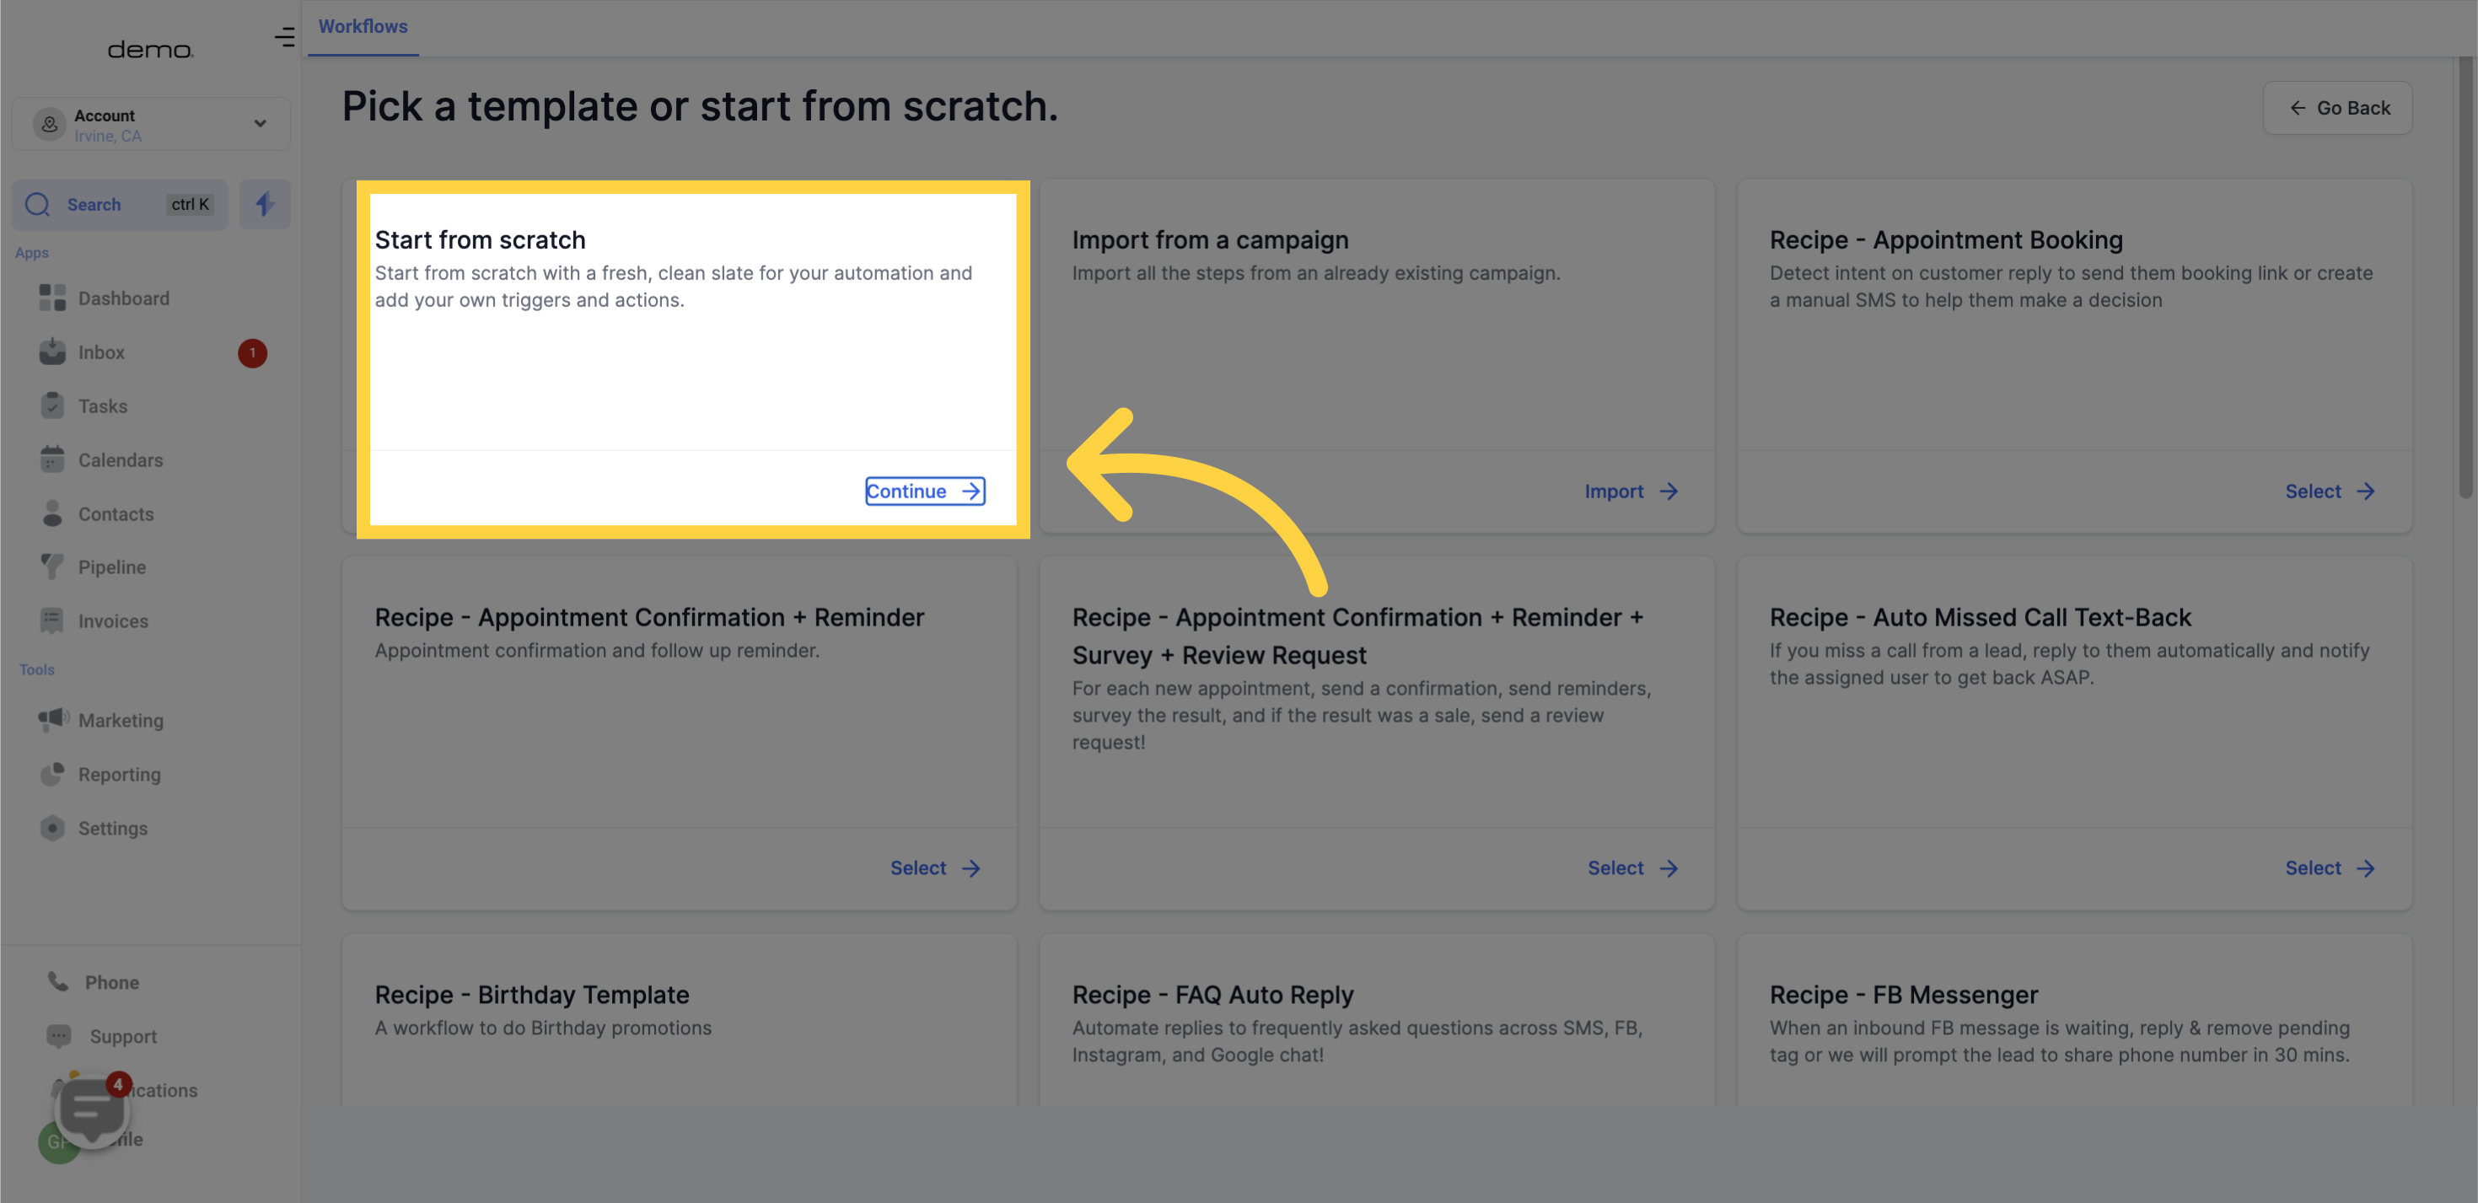Click Continue on Start from scratch
Image resolution: width=2478 pixels, height=1203 pixels.
coord(925,490)
